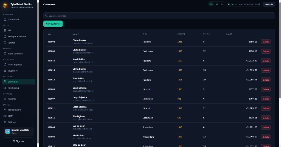The height and width of the screenshot is (147, 281).
Task: Click the New sale button
Action: pyautogui.click(x=269, y=4)
